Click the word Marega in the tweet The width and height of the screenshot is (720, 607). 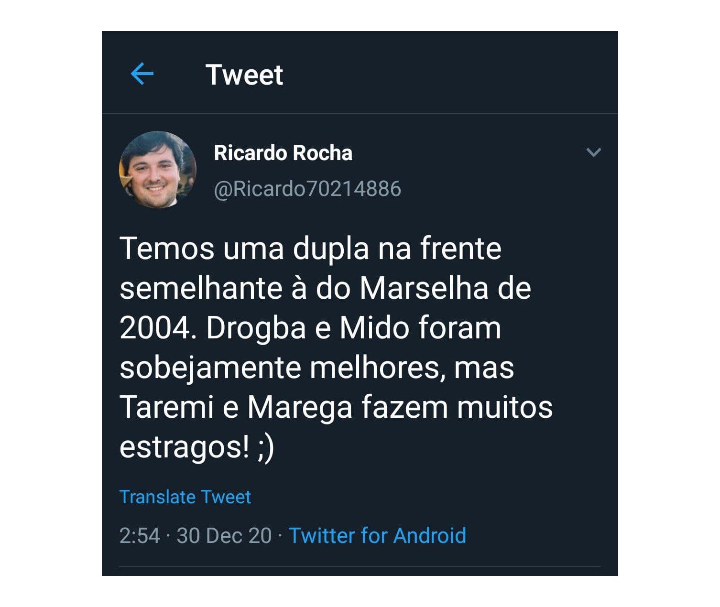[x=300, y=408]
